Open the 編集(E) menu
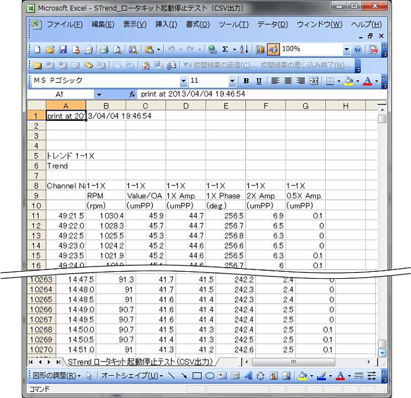 103,25
